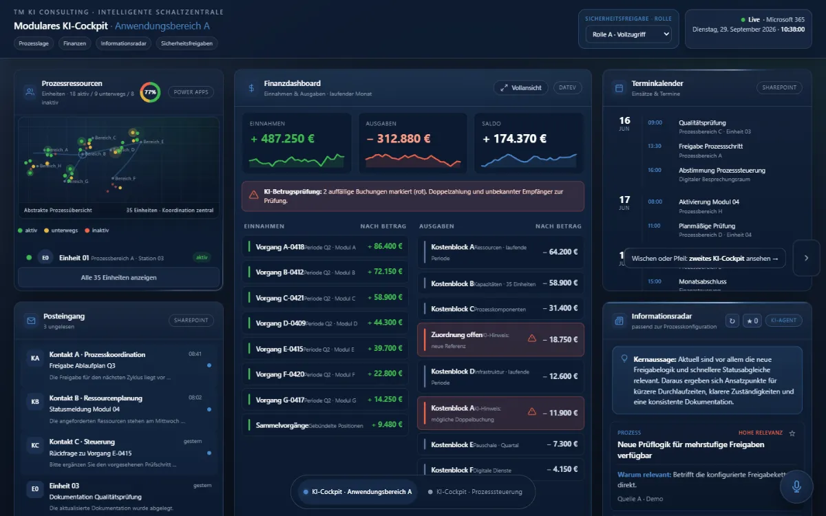826x516 pixels.
Task: Click the E0 avatar of Einheit 03 message
Action: (35, 488)
